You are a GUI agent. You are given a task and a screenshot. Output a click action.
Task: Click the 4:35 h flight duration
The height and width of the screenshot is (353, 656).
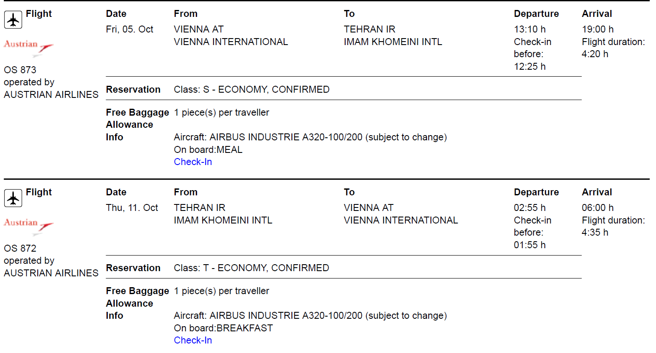(x=595, y=232)
